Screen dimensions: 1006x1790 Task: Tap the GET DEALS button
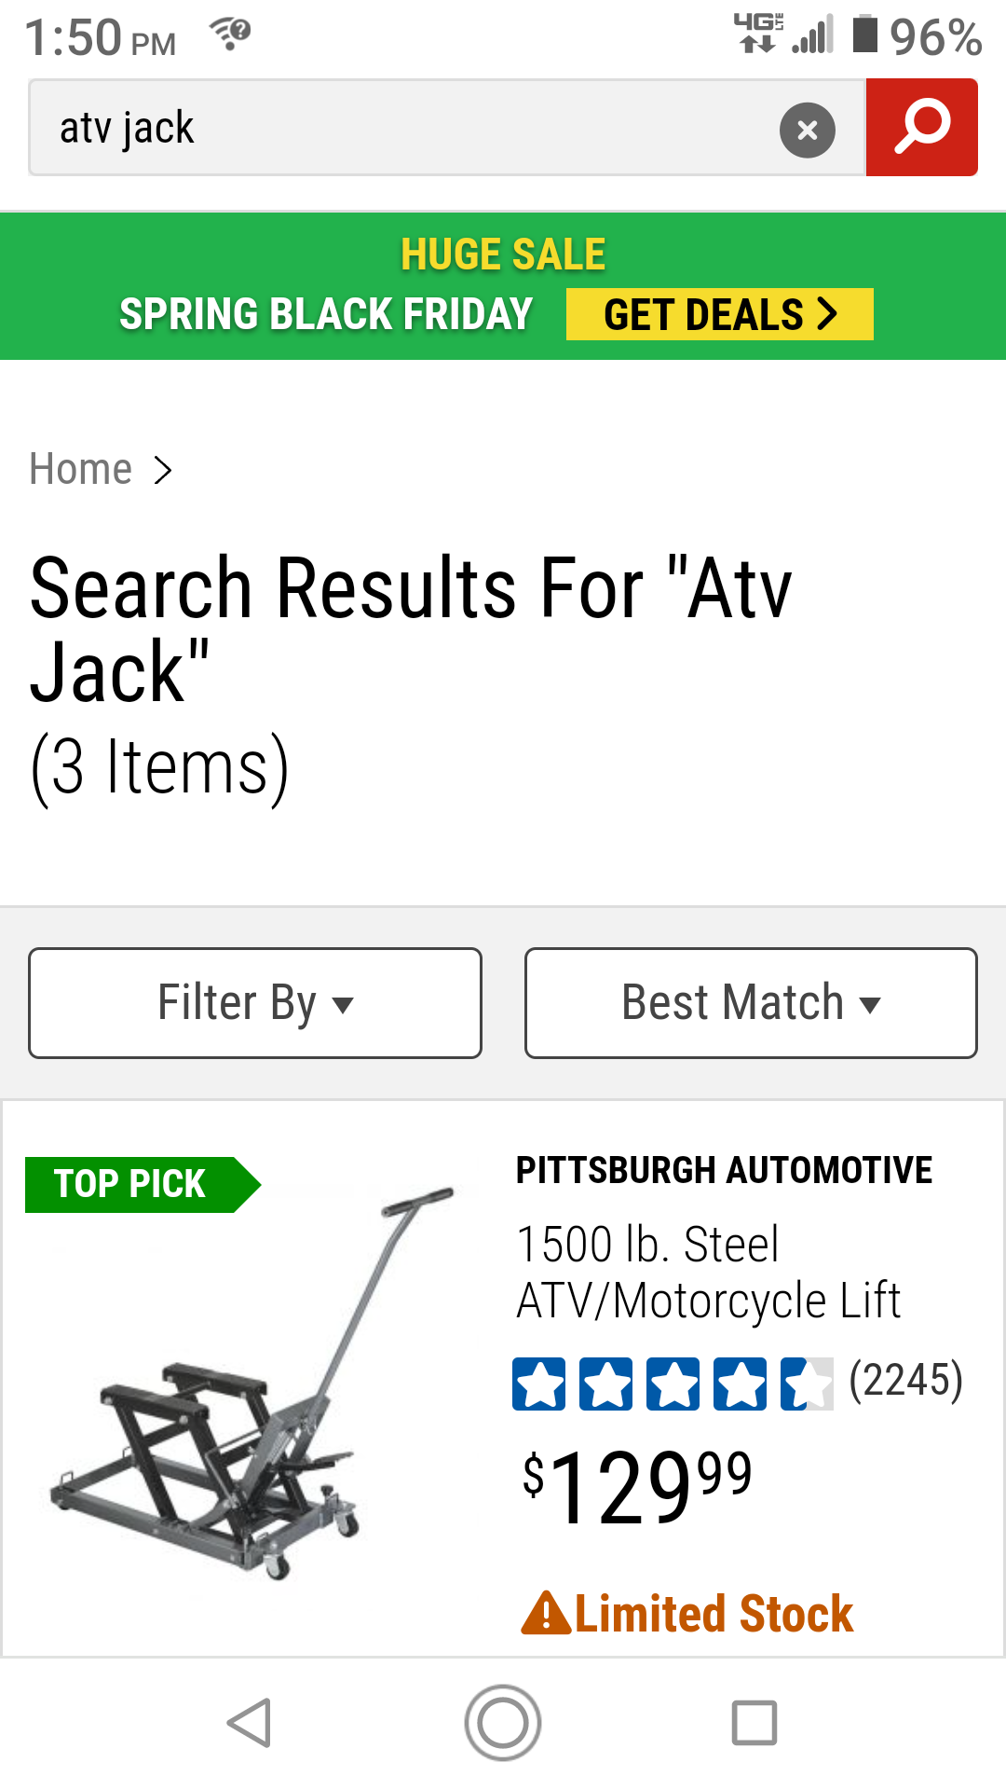pyautogui.click(x=719, y=314)
